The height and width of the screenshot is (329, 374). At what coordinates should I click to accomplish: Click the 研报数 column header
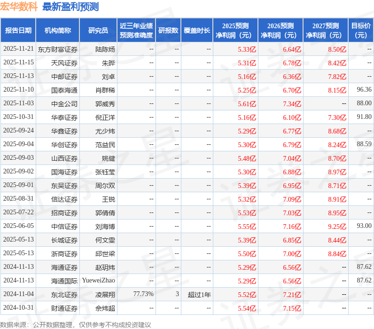point(168,30)
